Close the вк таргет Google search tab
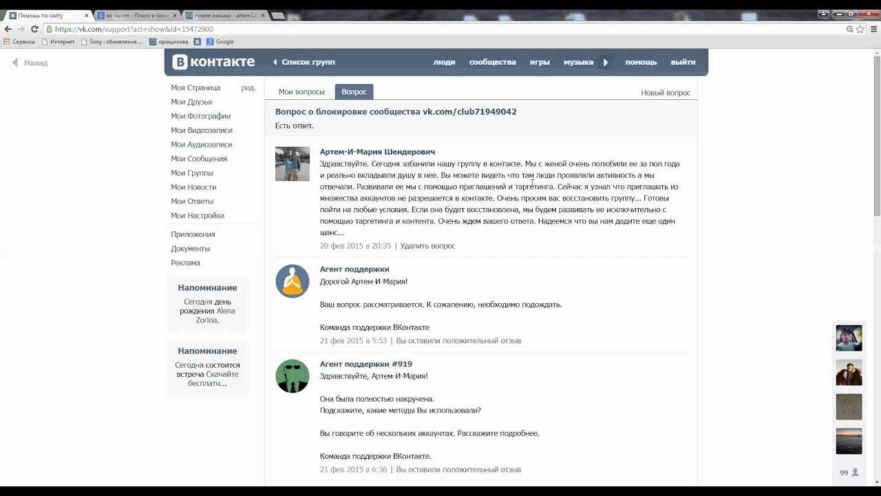881x496 pixels. coord(175,15)
